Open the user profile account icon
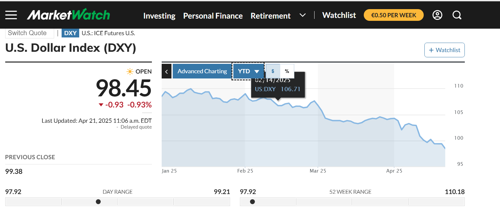 [437, 15]
